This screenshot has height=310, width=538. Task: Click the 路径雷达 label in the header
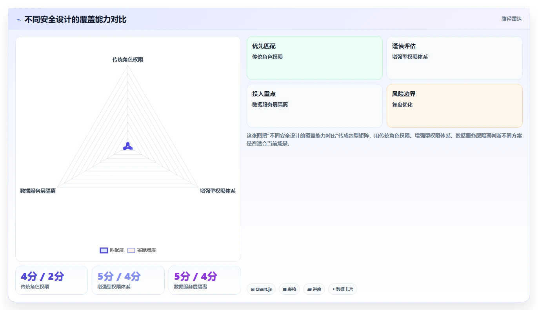coord(511,19)
